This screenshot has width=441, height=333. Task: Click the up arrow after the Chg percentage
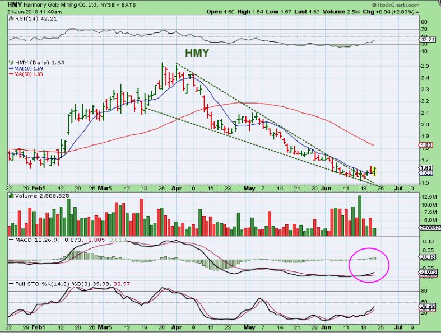click(417, 12)
